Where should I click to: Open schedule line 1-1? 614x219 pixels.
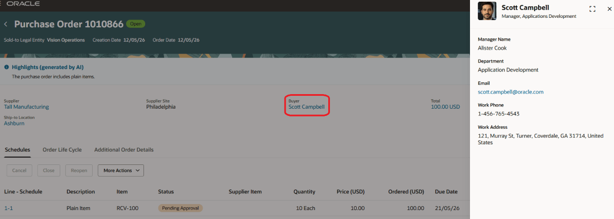pos(8,208)
